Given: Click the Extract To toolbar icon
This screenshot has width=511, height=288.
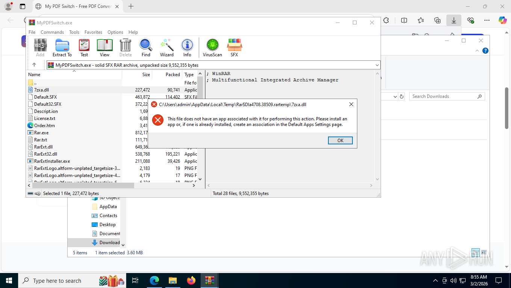Looking at the screenshot, I should [x=62, y=48].
